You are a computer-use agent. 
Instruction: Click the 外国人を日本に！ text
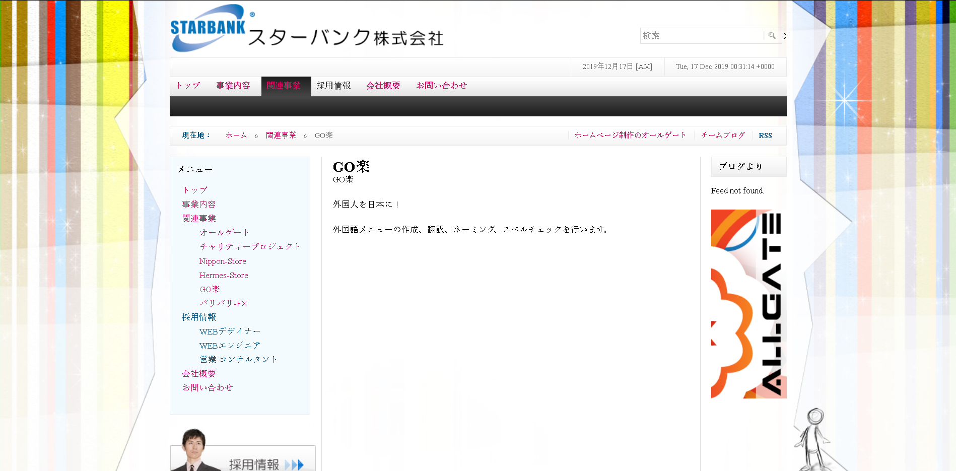point(367,204)
